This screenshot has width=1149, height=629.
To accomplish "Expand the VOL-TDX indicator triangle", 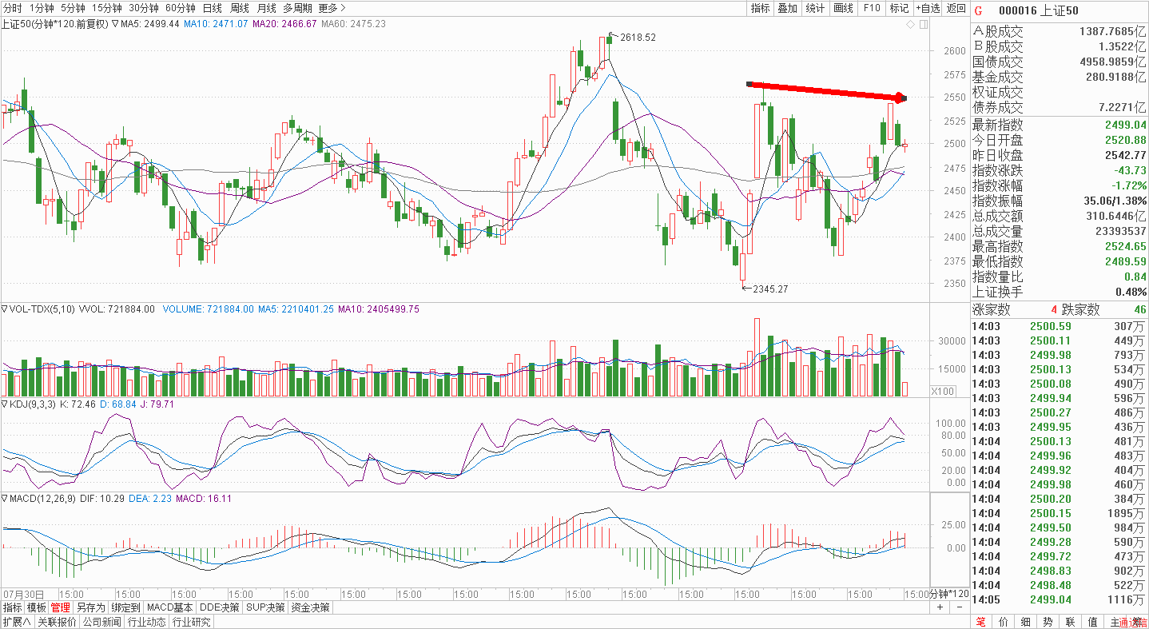I will tap(4, 309).
